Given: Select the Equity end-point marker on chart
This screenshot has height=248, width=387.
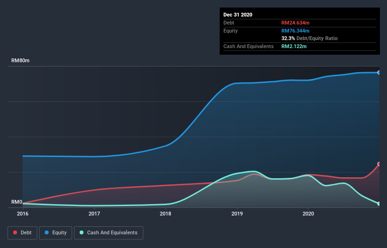Looking at the screenshot, I should coord(379,73).
